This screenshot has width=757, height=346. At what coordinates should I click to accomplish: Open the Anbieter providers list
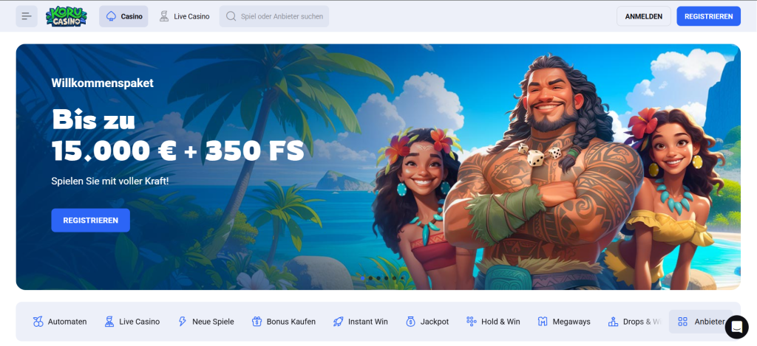(x=701, y=322)
